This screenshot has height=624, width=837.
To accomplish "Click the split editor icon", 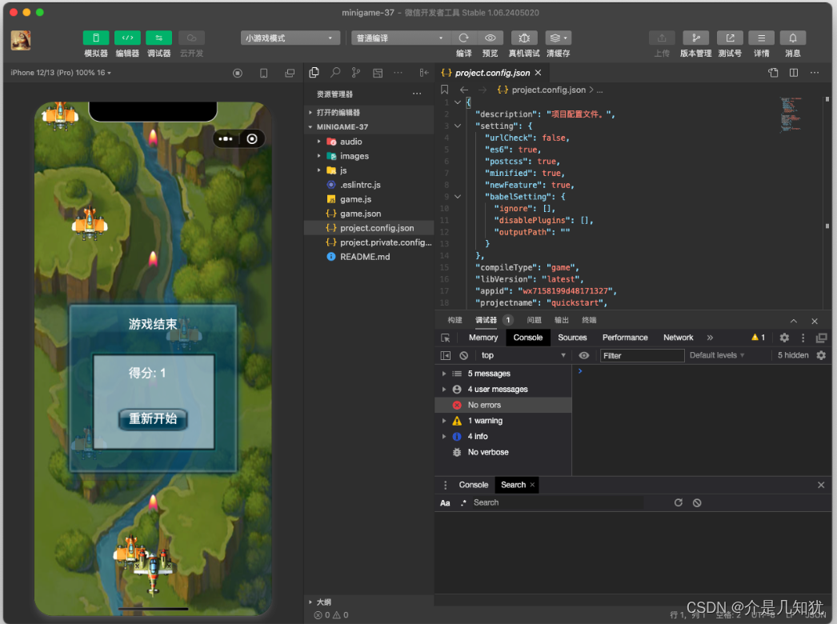I will pyautogui.click(x=794, y=73).
